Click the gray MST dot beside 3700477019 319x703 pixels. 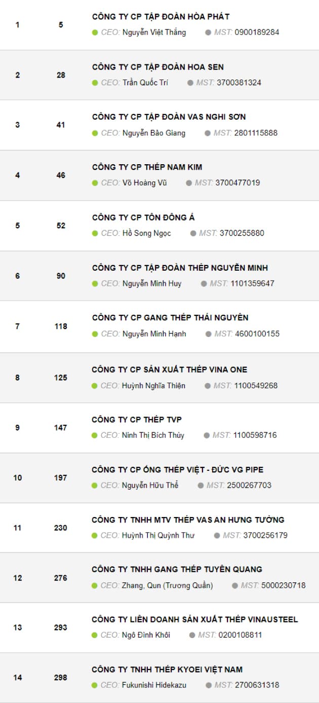point(189,183)
